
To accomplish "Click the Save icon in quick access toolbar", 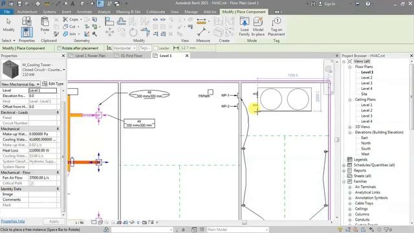I will click(19, 4).
